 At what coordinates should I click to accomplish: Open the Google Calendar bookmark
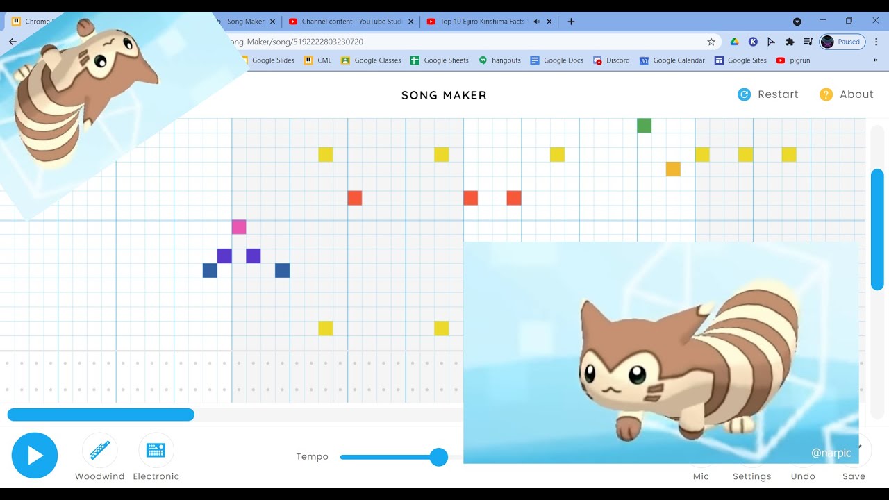[x=672, y=60]
